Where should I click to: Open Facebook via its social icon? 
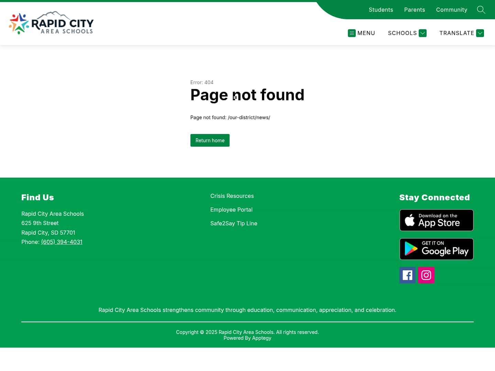point(407,275)
